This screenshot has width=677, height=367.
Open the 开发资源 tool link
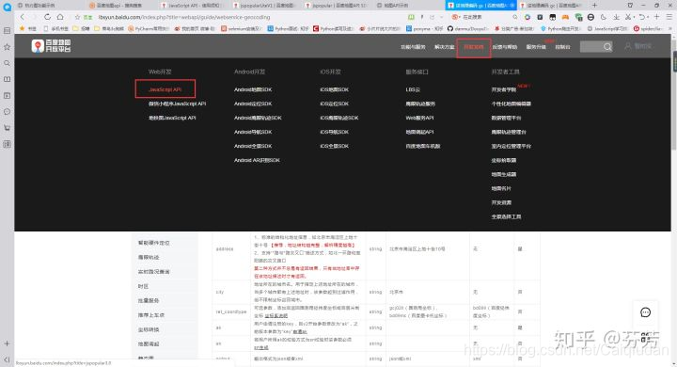pyautogui.click(x=501, y=202)
